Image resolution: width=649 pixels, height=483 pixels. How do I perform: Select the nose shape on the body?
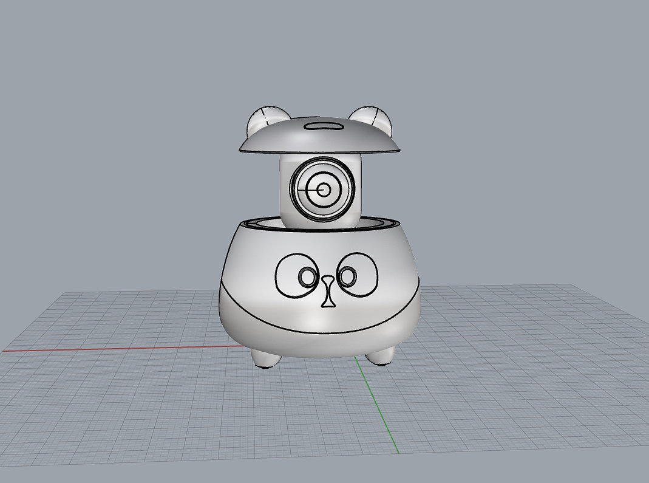point(328,291)
